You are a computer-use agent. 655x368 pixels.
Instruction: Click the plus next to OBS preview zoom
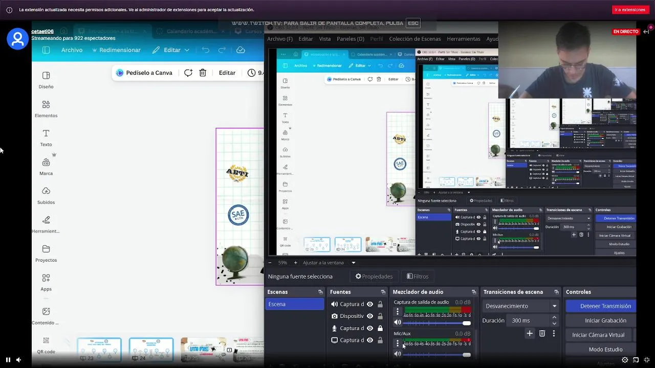pos(295,263)
